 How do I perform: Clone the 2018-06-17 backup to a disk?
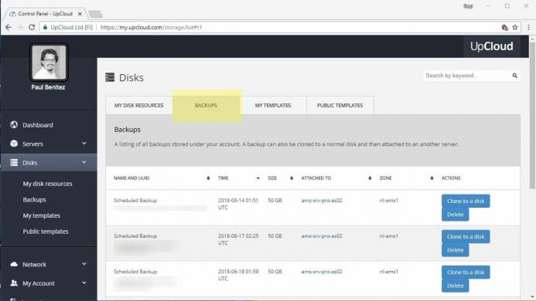click(x=466, y=236)
